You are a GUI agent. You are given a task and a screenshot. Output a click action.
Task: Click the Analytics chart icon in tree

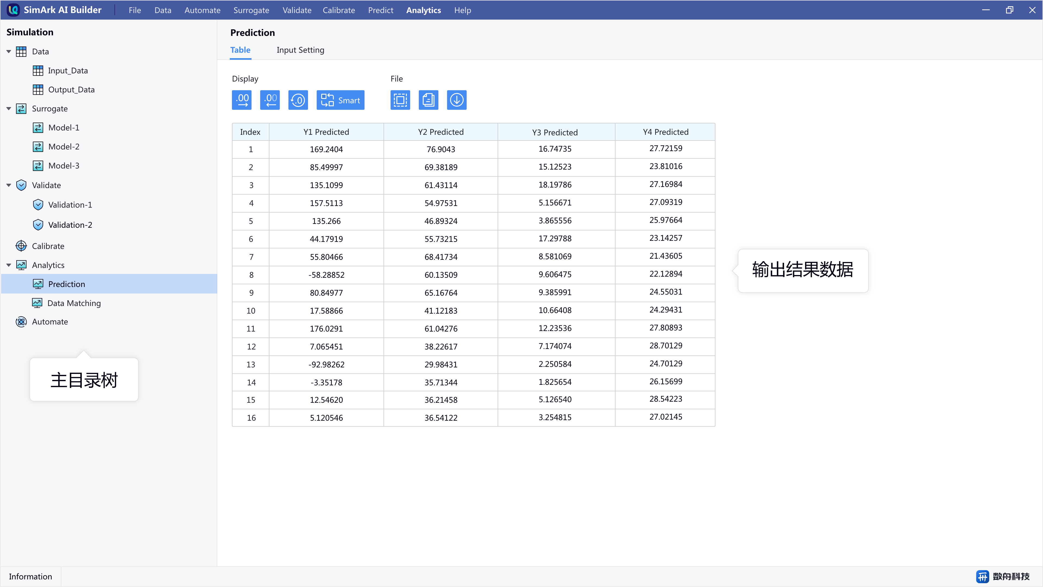point(21,265)
